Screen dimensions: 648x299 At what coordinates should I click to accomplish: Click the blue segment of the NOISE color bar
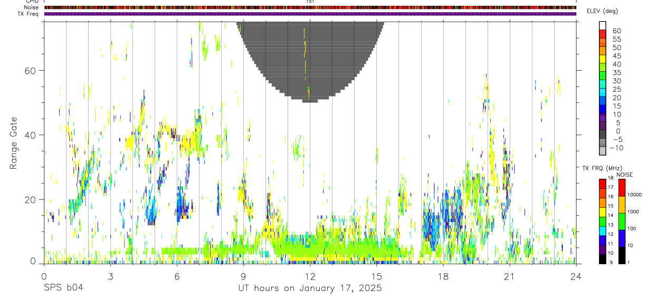(622, 238)
